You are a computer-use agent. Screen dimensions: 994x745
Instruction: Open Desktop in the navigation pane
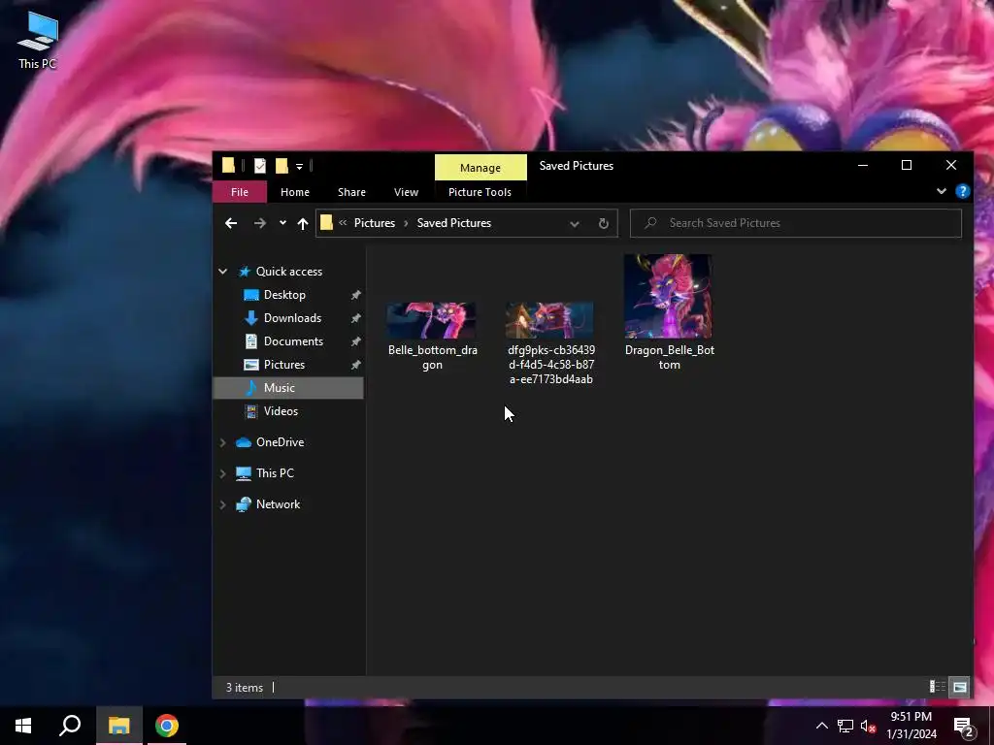pos(284,295)
